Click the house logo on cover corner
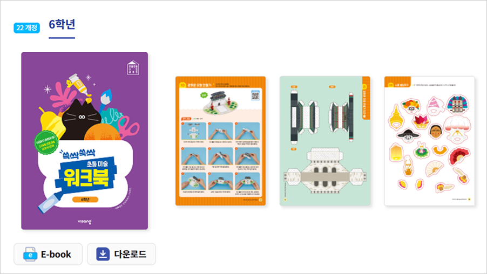Screen dimensions: 487x274 pos(133,67)
